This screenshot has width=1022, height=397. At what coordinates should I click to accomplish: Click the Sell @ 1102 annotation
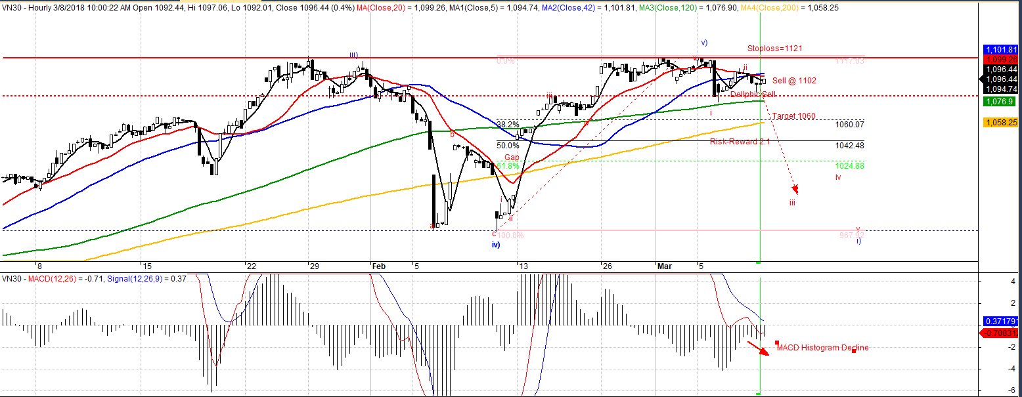point(794,81)
